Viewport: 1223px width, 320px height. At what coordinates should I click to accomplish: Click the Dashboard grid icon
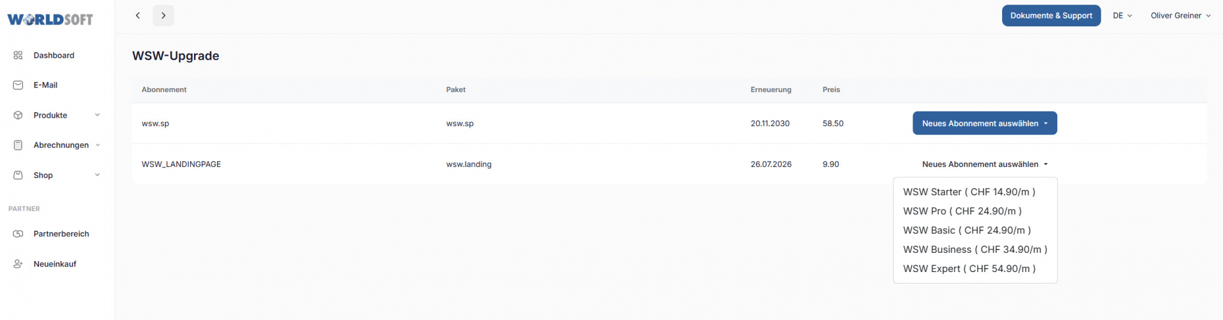coord(18,56)
